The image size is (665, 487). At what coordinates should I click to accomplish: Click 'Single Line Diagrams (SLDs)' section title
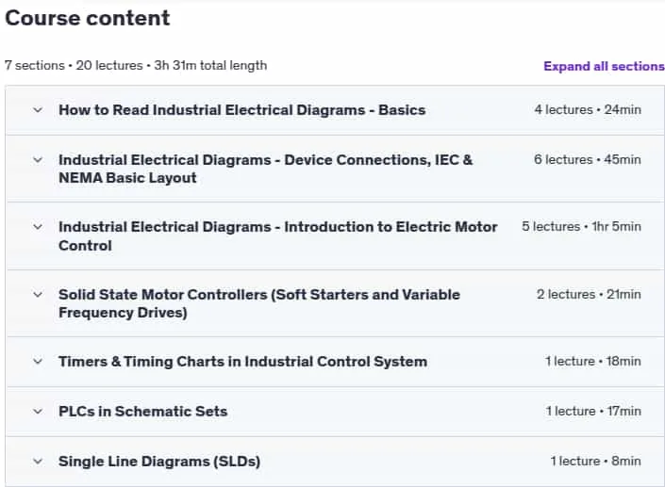click(x=159, y=462)
